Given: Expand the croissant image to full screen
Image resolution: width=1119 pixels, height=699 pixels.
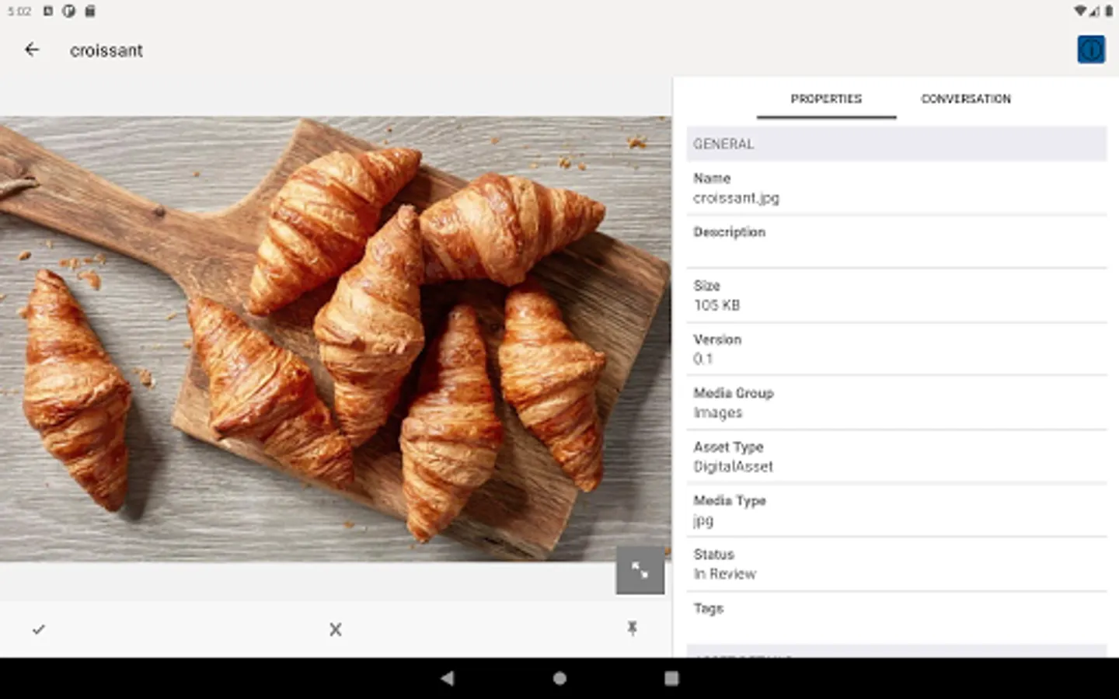Looking at the screenshot, I should 640,570.
